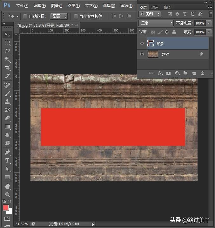The image size is (215, 228).
Task: Select the Path Selection tool
Action: pos(7,169)
